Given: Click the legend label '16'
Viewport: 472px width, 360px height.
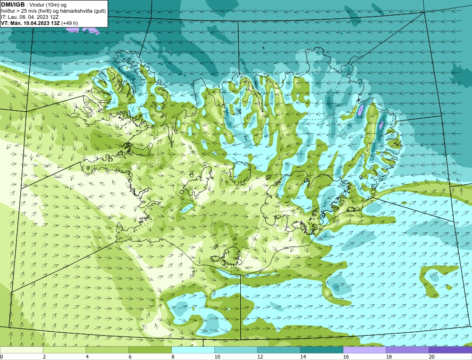Looking at the screenshot, I should point(346,357).
